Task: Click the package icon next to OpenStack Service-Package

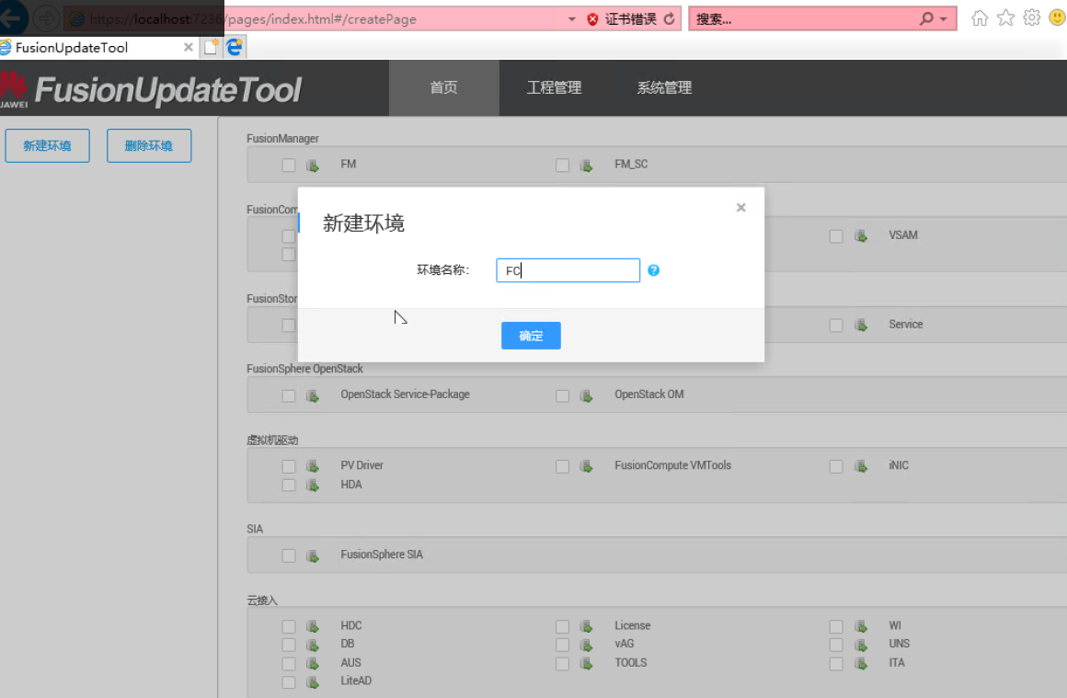Action: 313,396
